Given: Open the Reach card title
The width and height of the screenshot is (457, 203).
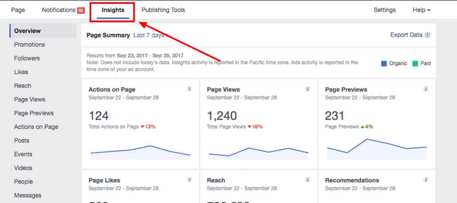Looking at the screenshot, I should pyautogui.click(x=216, y=181).
